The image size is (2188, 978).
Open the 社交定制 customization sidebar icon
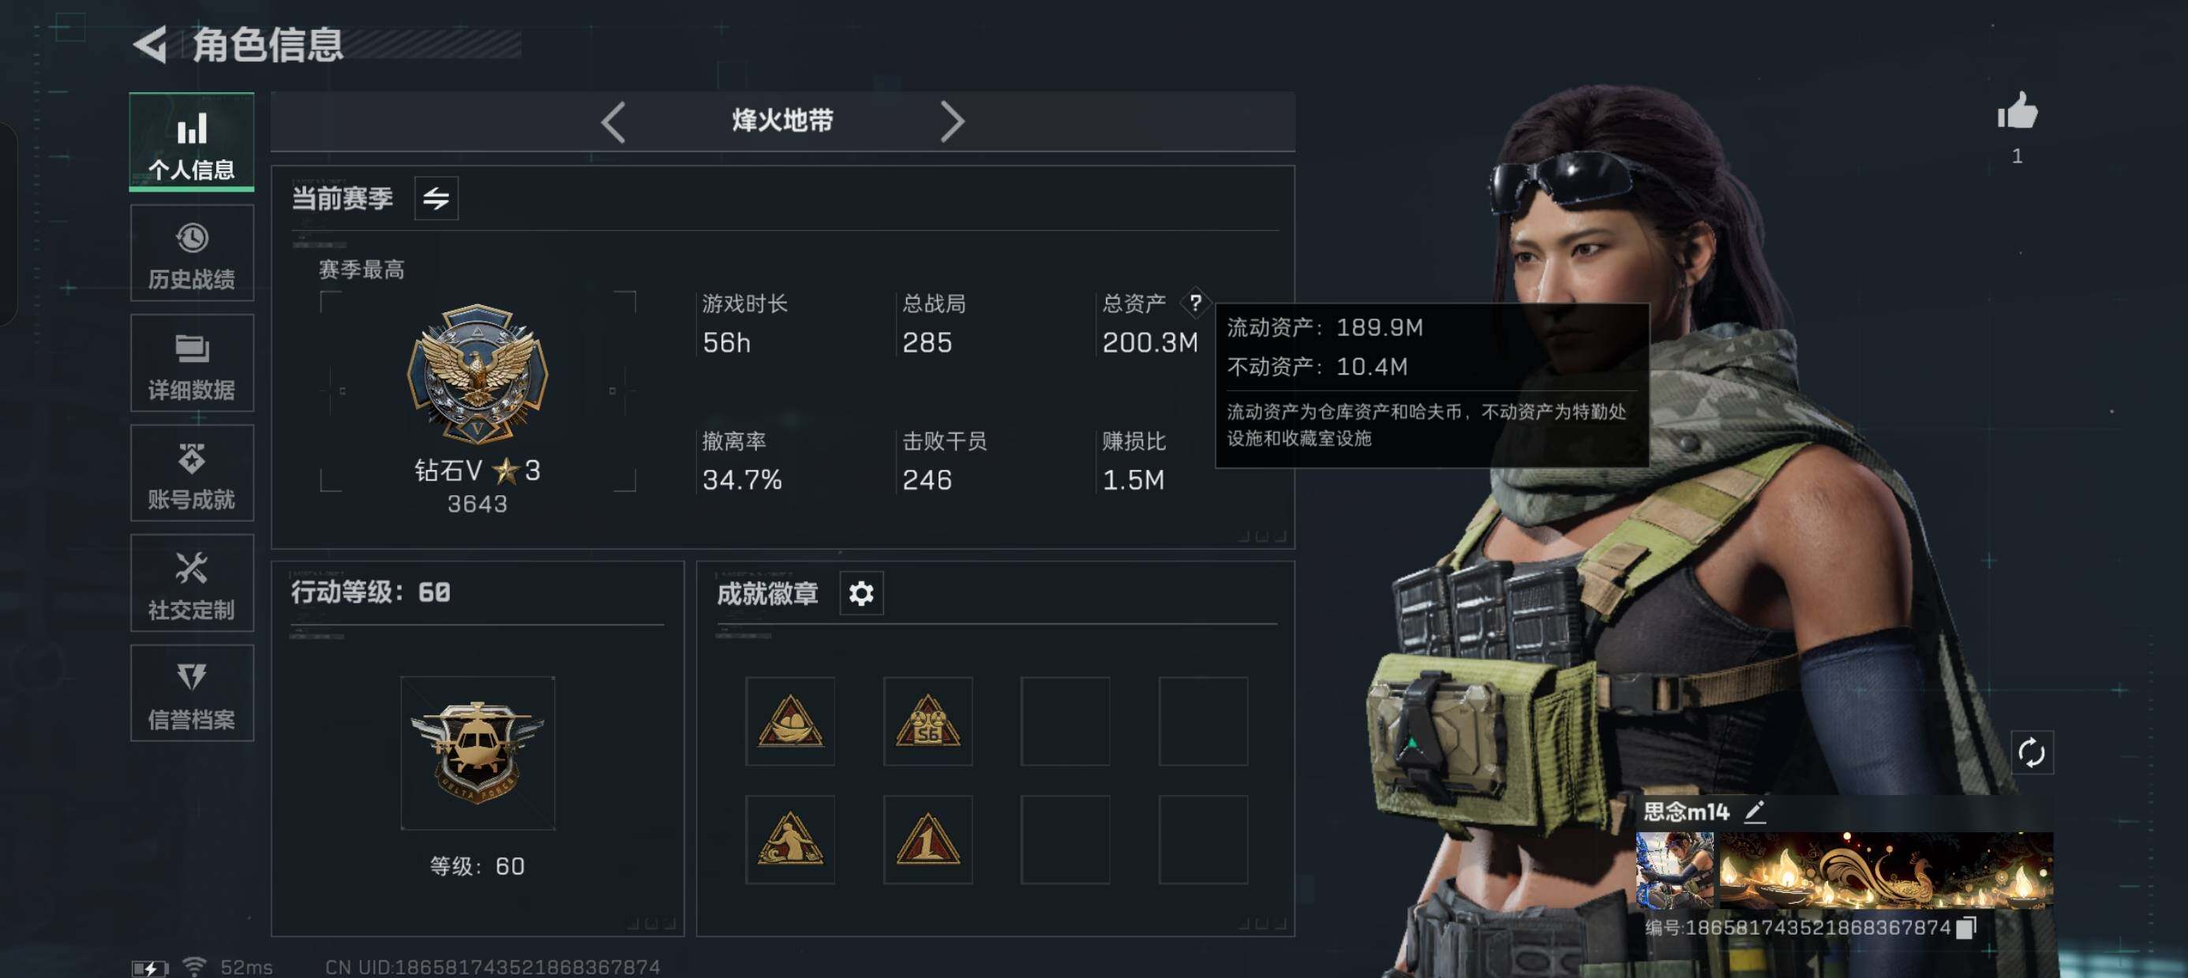coord(192,583)
